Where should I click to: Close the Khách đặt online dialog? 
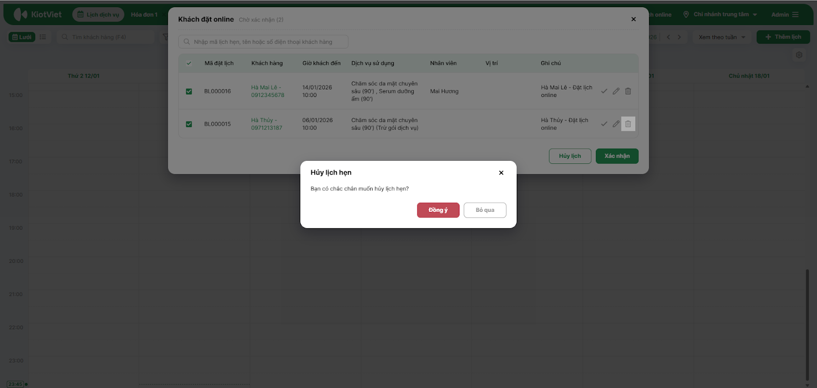click(x=634, y=19)
